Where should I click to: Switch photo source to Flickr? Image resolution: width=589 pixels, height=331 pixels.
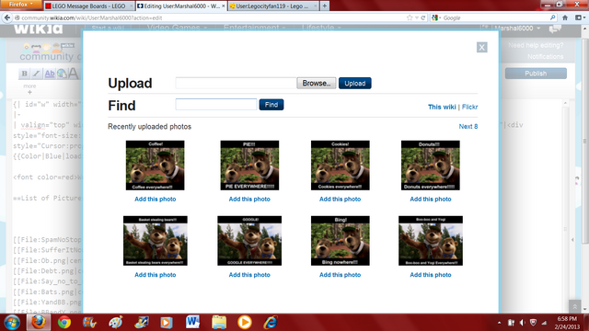coord(469,107)
